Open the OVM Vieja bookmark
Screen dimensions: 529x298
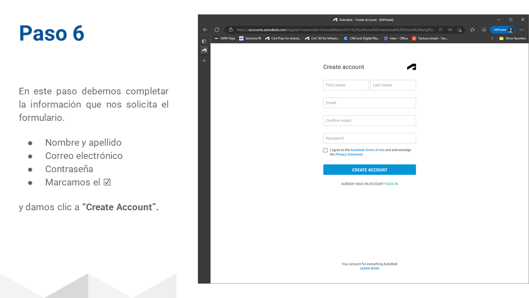pyautogui.click(x=225, y=39)
